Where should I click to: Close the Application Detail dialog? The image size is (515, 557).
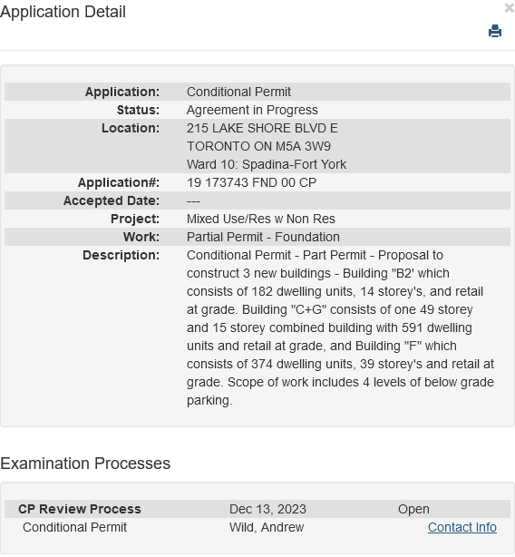point(510,8)
